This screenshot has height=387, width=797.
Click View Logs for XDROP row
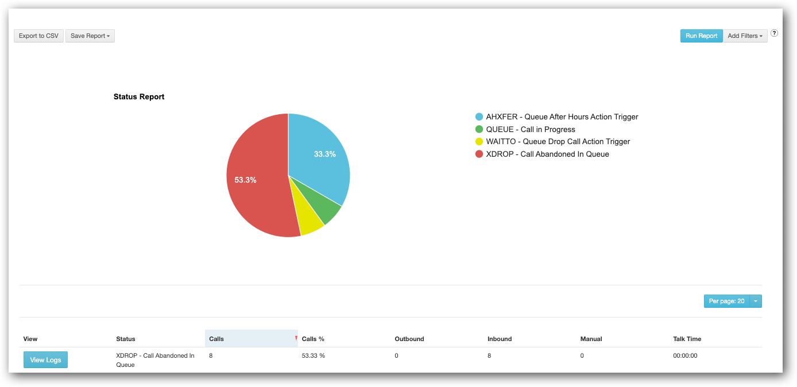point(45,360)
